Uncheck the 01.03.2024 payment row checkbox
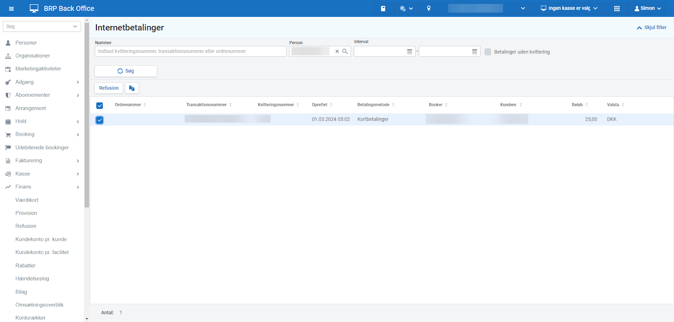The height and width of the screenshot is (322, 674). pos(99,120)
